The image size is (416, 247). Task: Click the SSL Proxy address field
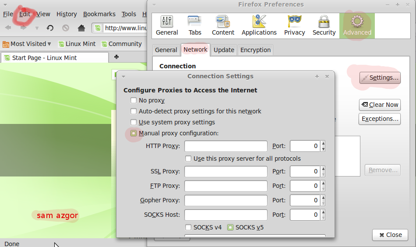[226, 171]
